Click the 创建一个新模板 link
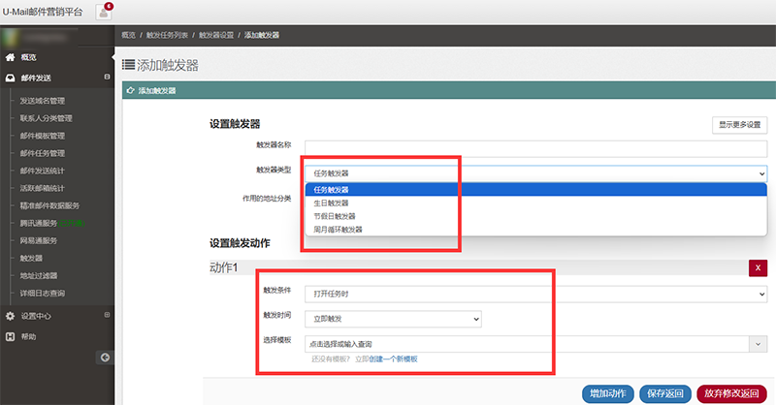The width and height of the screenshot is (776, 405). pos(393,359)
